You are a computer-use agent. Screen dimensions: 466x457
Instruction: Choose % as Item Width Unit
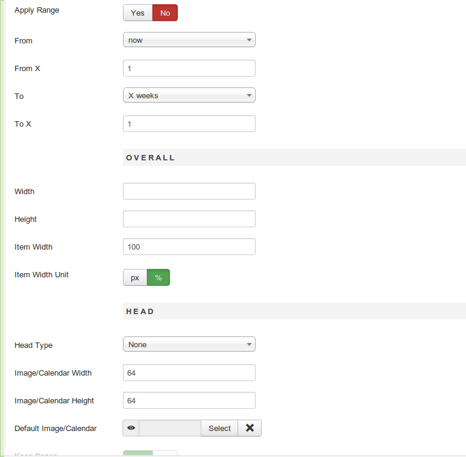(159, 277)
